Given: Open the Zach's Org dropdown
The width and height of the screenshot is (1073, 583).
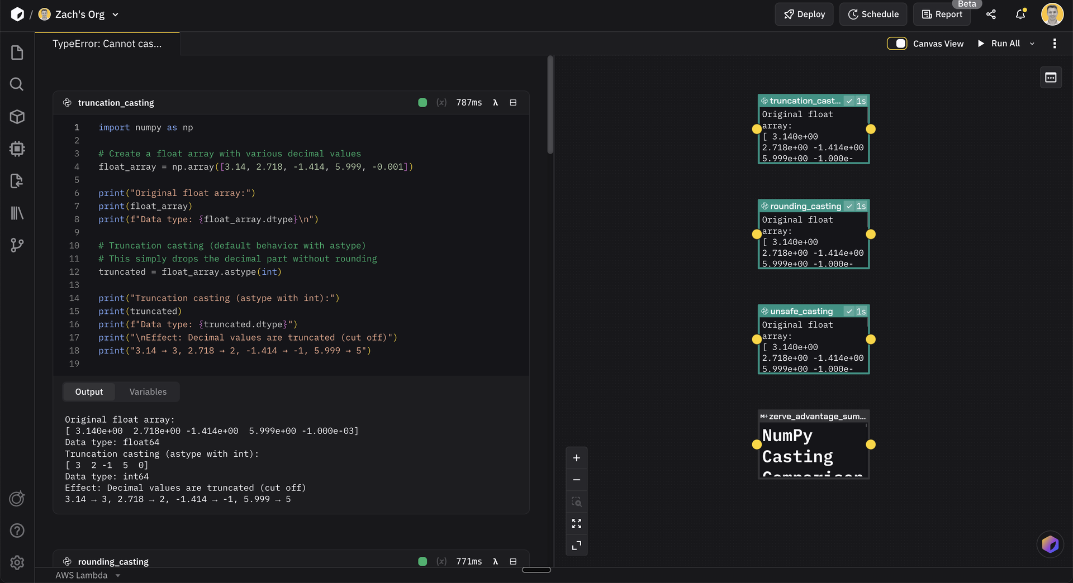Looking at the screenshot, I should pyautogui.click(x=79, y=15).
